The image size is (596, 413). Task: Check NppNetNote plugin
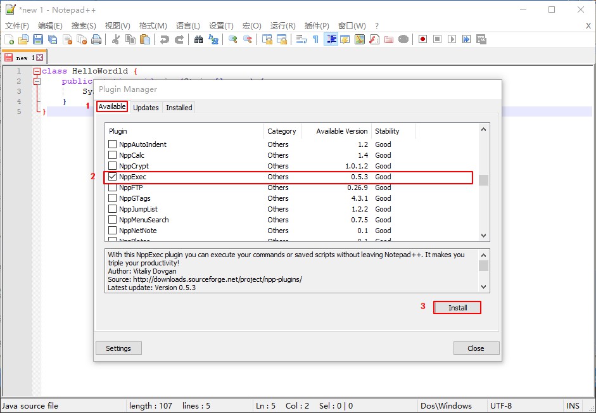(112, 231)
